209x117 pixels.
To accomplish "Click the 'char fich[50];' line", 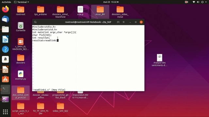I will [x=42, y=35].
